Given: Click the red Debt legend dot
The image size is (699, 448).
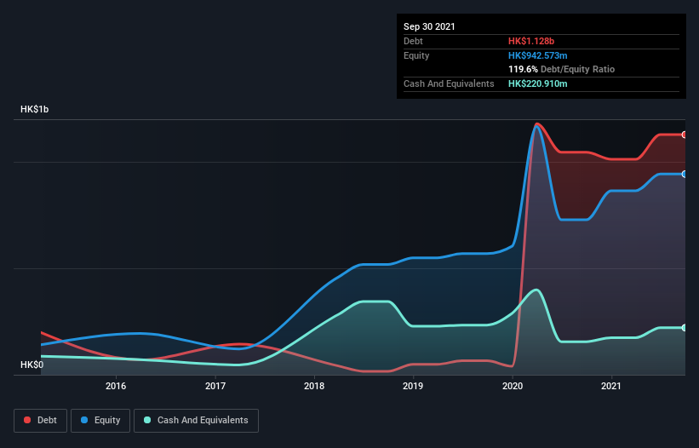Looking at the screenshot, I should pos(27,420).
